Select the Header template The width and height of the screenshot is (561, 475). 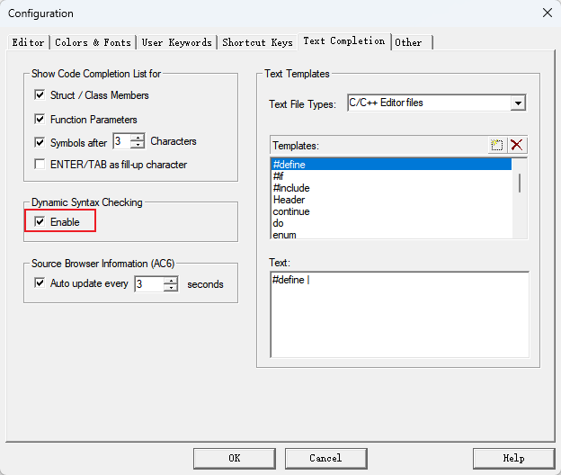tap(391, 200)
